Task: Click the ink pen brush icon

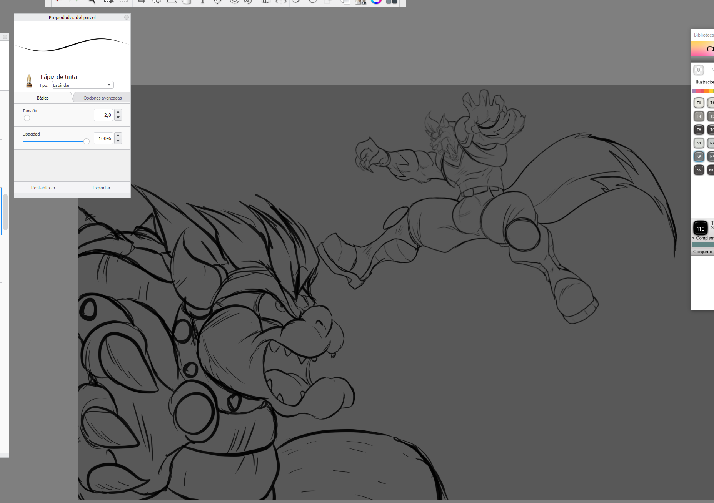Action: tap(29, 80)
